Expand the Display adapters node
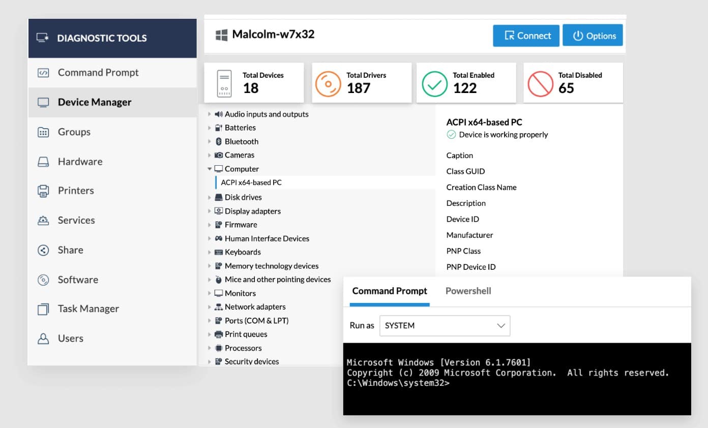 pos(210,211)
